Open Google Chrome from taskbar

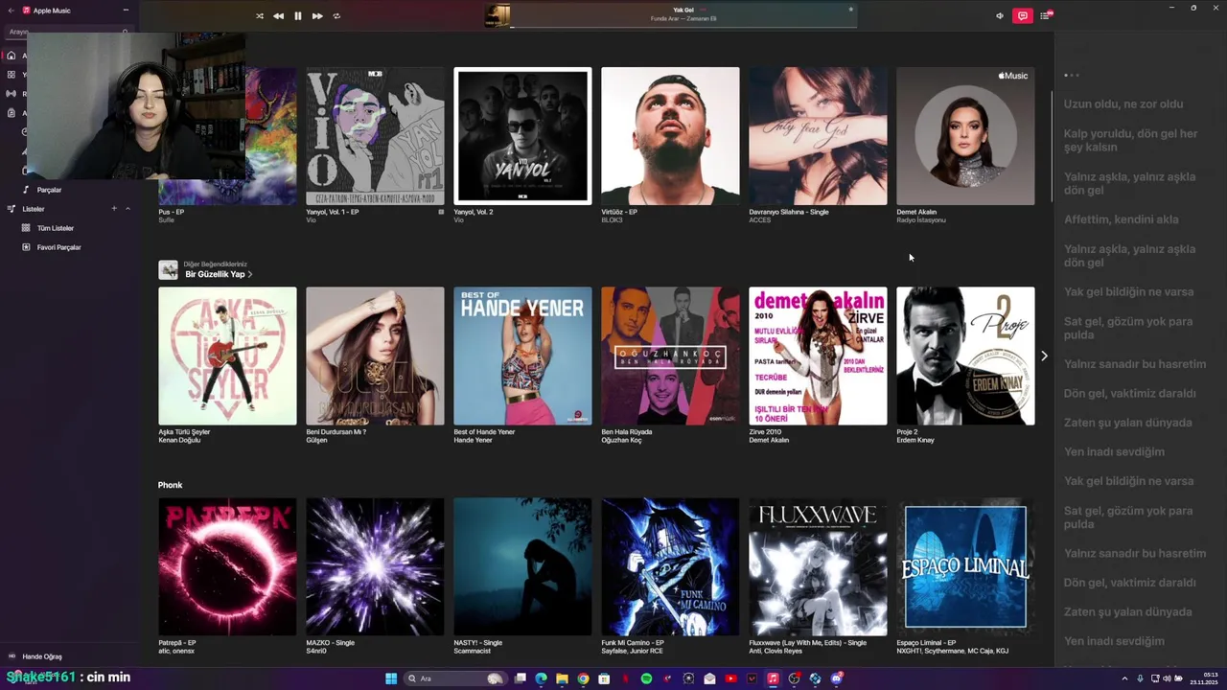pyautogui.click(x=583, y=678)
